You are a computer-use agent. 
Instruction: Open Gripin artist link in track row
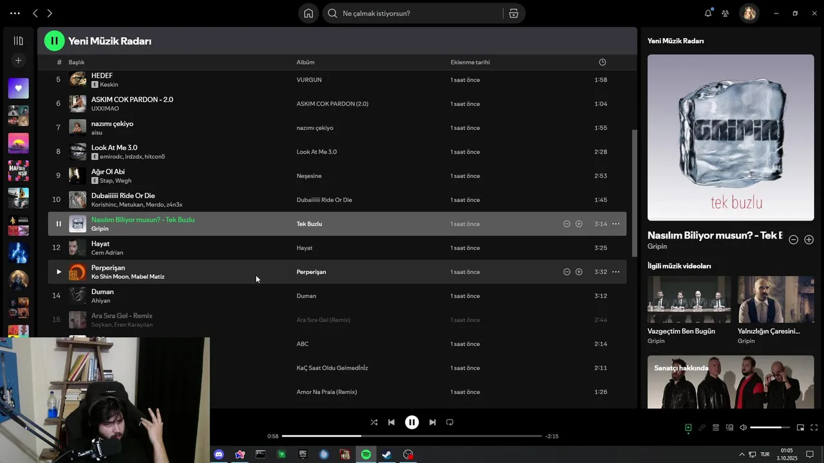100,229
